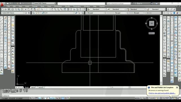The image size is (181, 102).
Task: Select the Hatch tool
Action: tap(2, 59)
